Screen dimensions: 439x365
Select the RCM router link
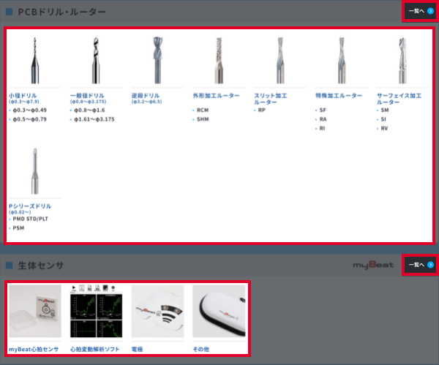coord(203,110)
